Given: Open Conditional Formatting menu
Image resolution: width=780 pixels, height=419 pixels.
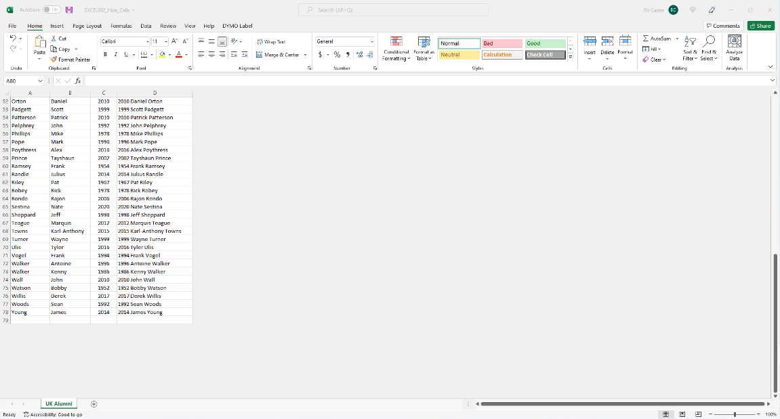Looking at the screenshot, I should tap(396, 48).
